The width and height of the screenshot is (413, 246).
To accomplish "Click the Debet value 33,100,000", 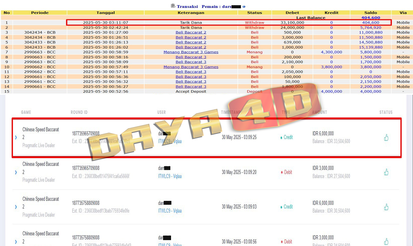I will [x=292, y=23].
